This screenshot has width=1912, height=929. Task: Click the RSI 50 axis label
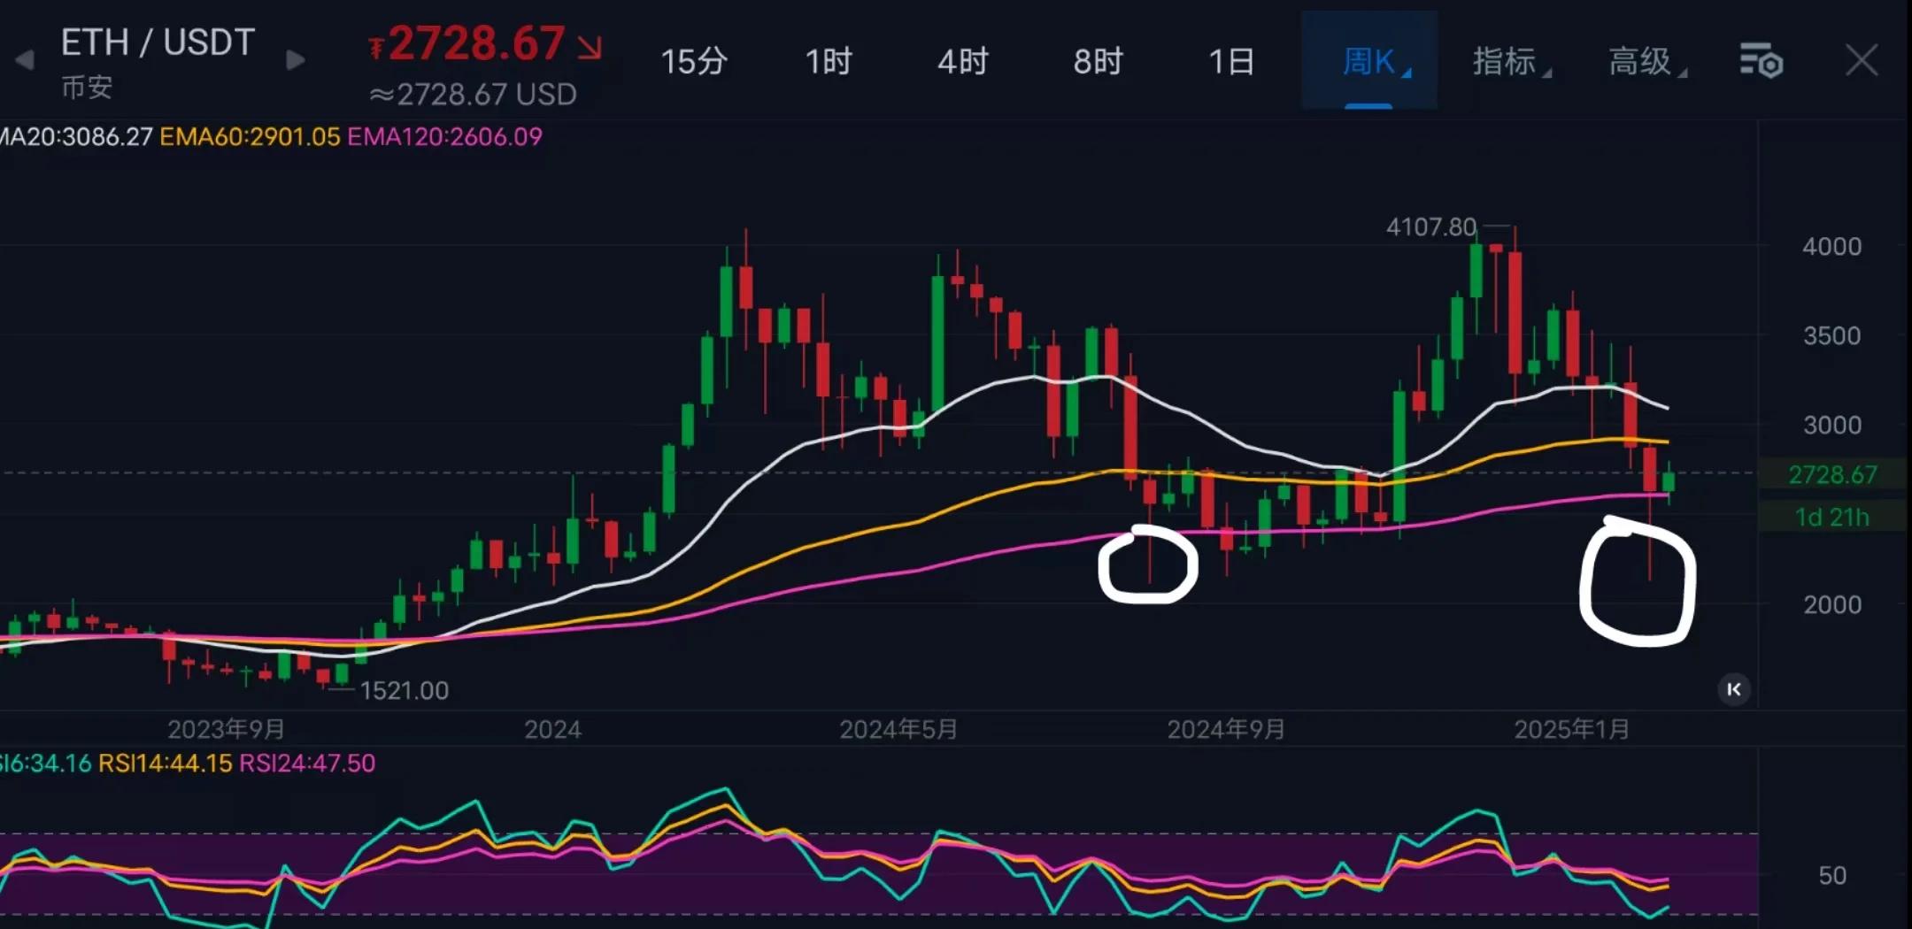1832,875
